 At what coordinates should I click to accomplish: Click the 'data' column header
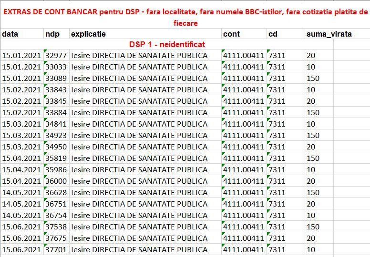[x=21, y=34]
